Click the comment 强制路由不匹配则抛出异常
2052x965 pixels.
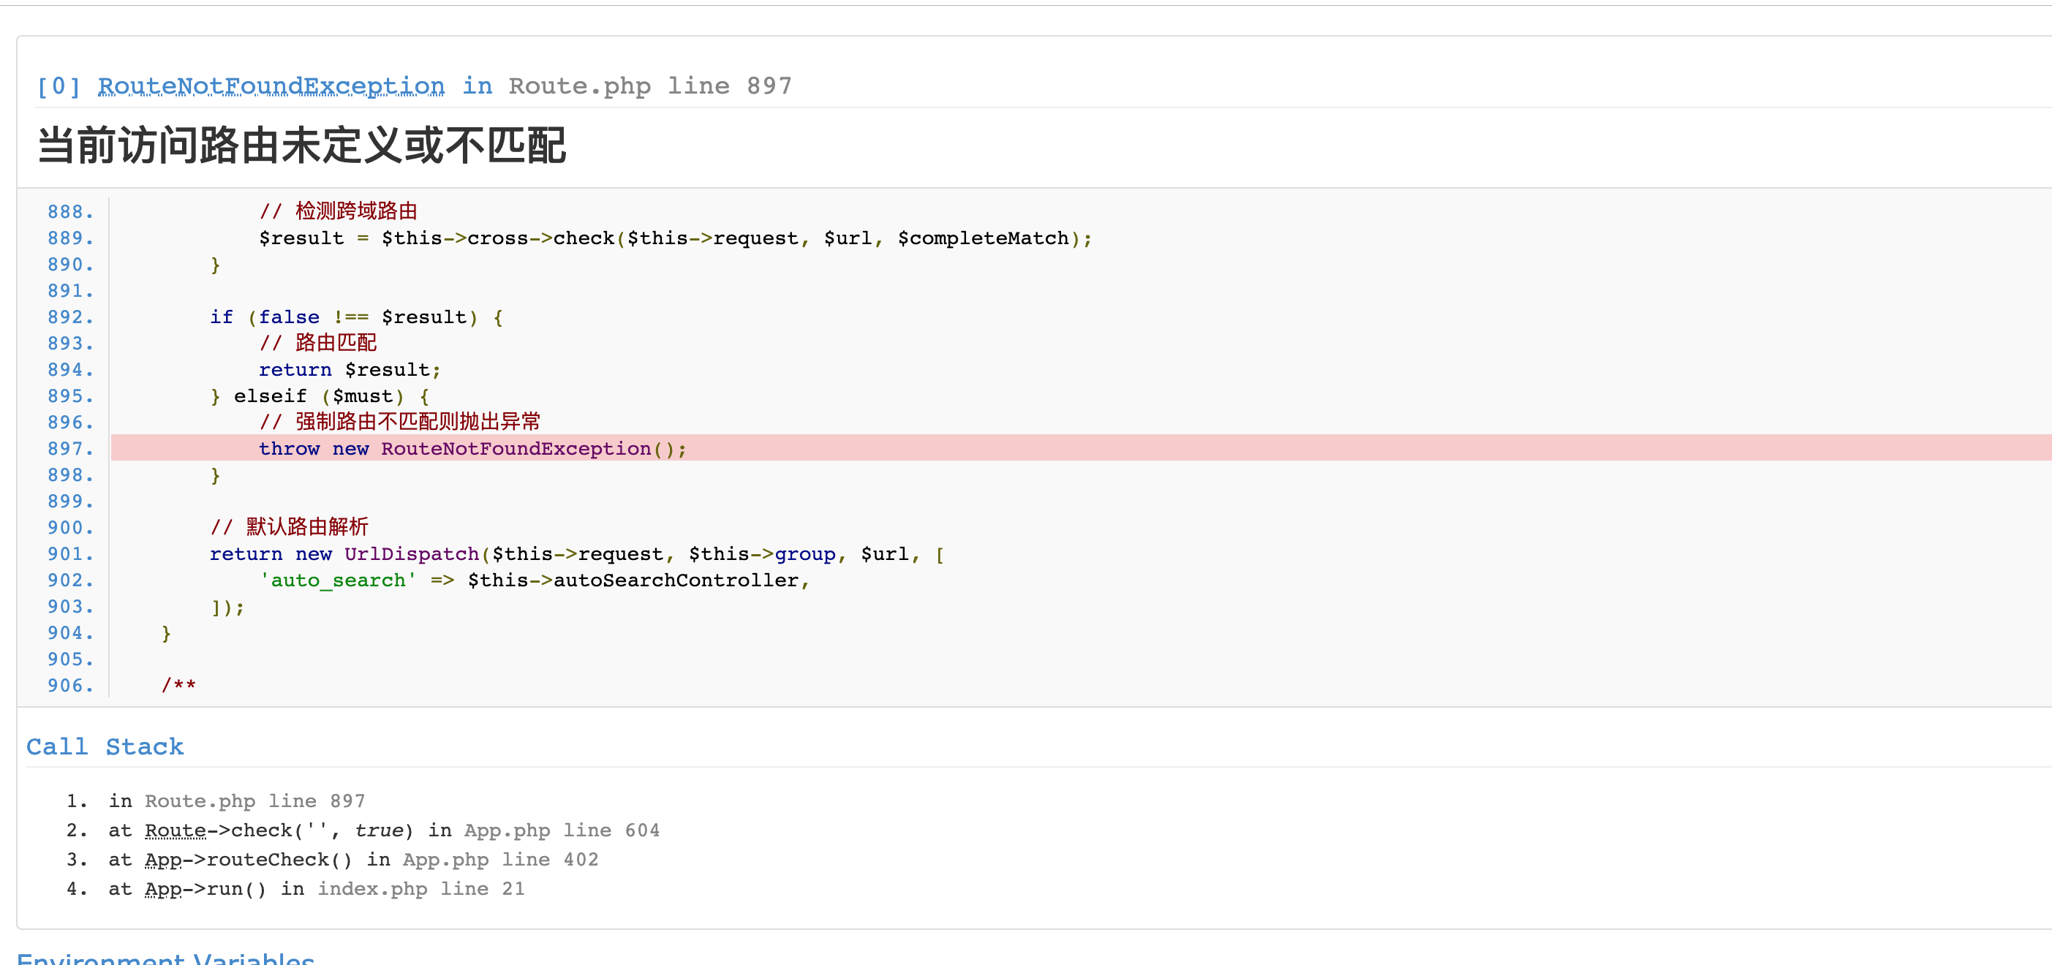(x=400, y=422)
